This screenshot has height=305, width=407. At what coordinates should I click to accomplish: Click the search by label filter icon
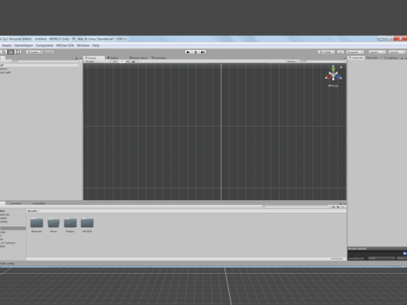(x=338, y=207)
